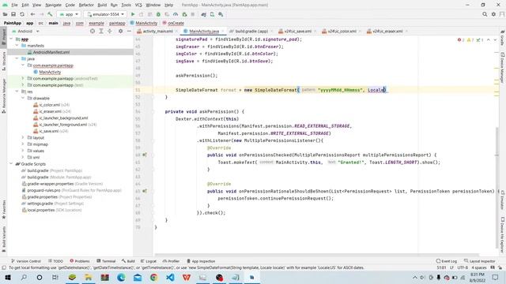The width and height of the screenshot is (506, 284).
Task: Open the Profiler tool window
Action: coord(171,261)
